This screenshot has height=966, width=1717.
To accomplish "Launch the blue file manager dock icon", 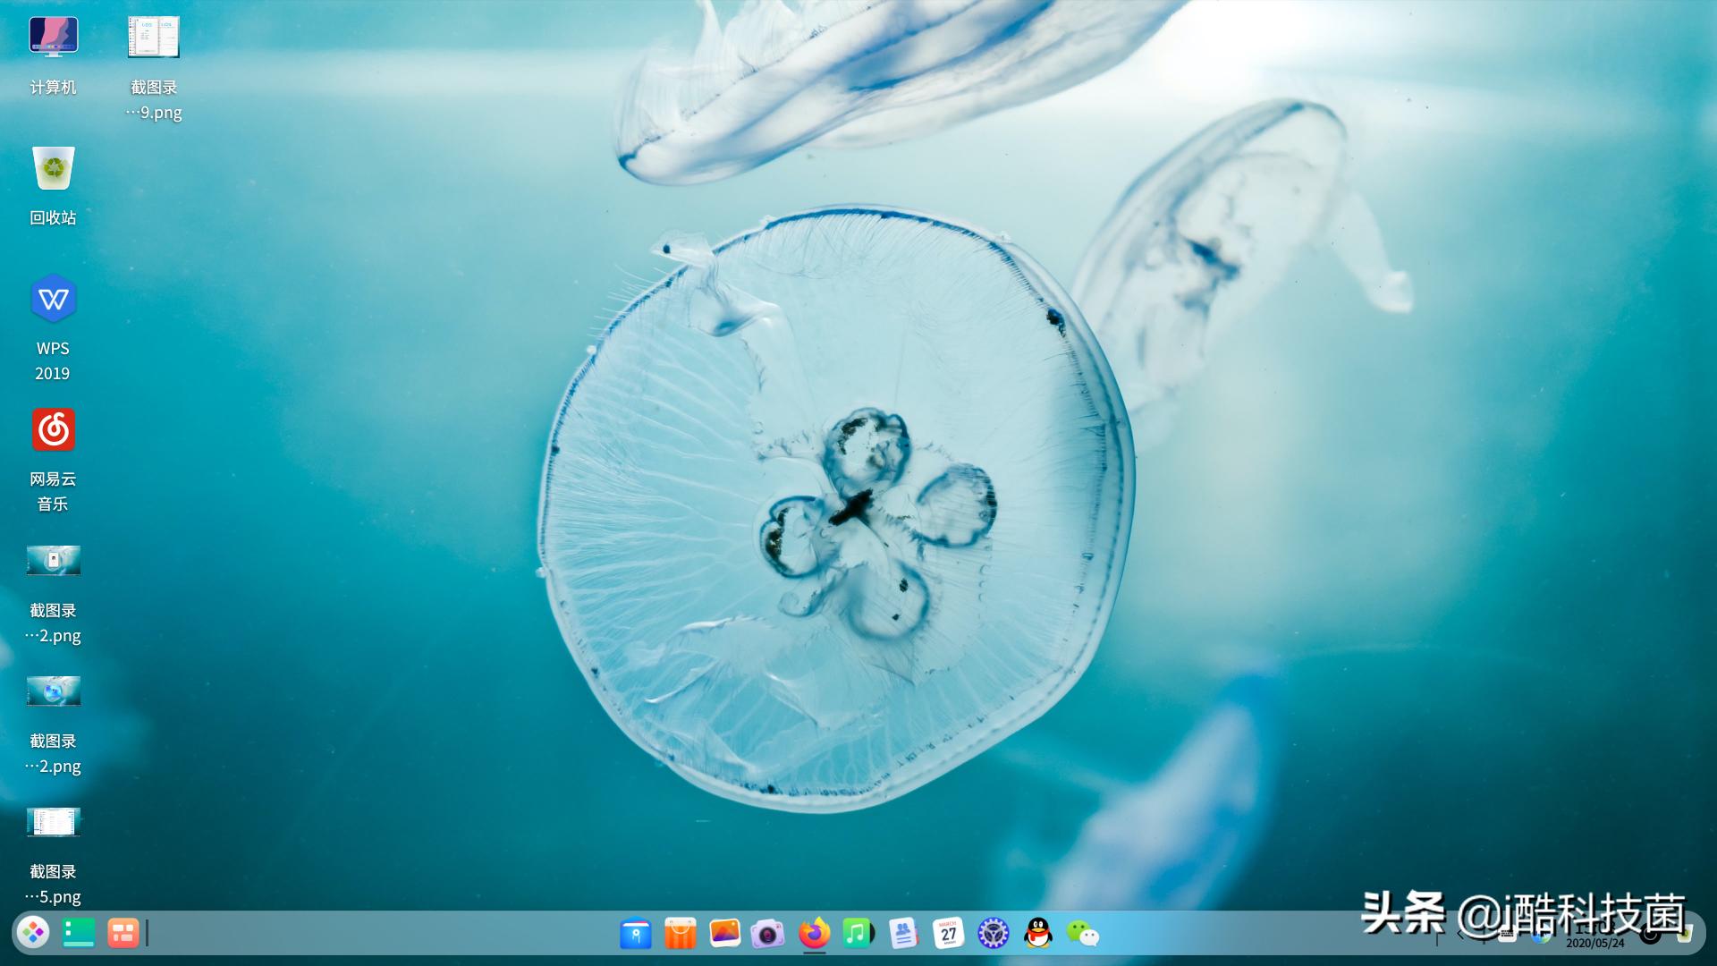I will [x=636, y=934].
